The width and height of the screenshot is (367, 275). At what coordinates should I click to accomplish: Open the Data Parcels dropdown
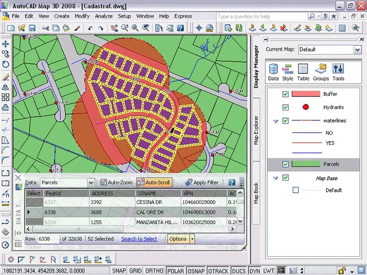(x=91, y=183)
